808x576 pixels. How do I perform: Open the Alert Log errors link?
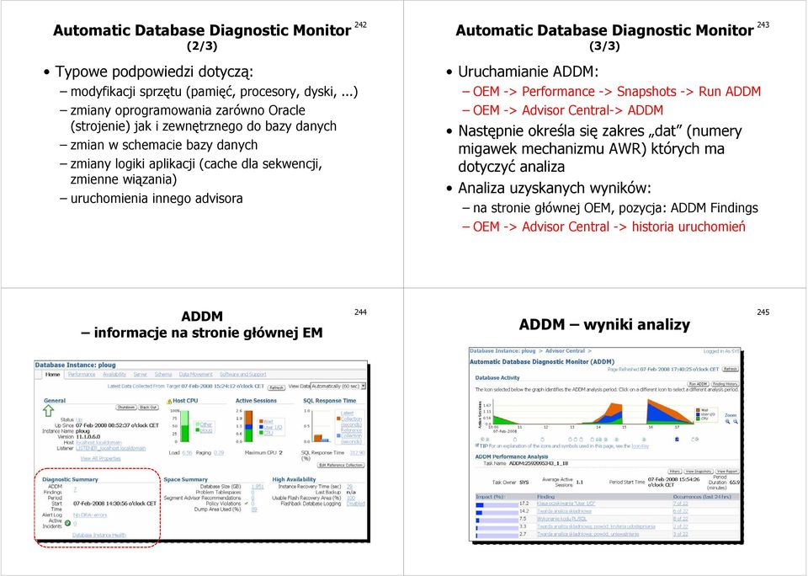pos(90,515)
